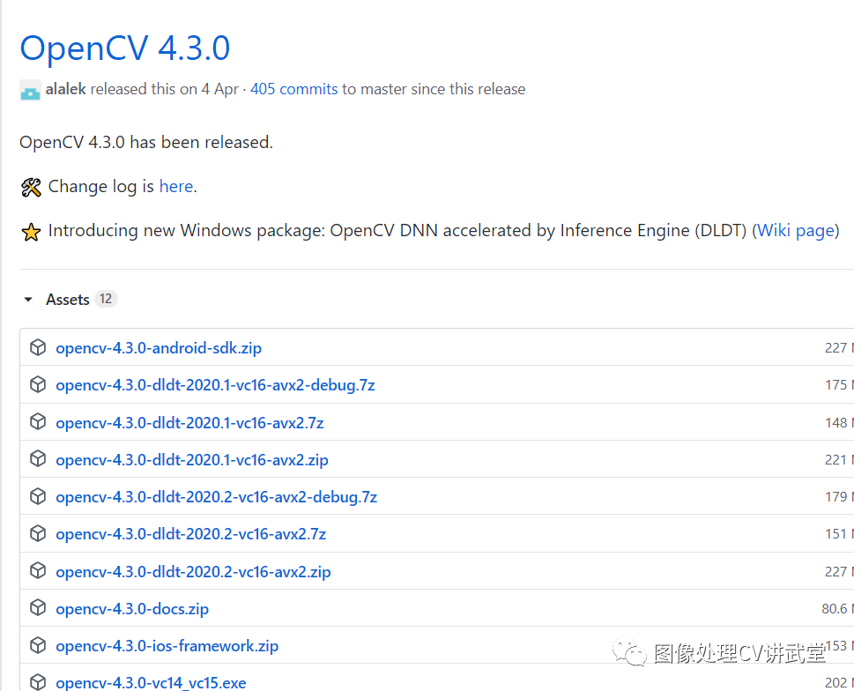Open the alalek username link
This screenshot has width=854, height=691.
point(65,88)
